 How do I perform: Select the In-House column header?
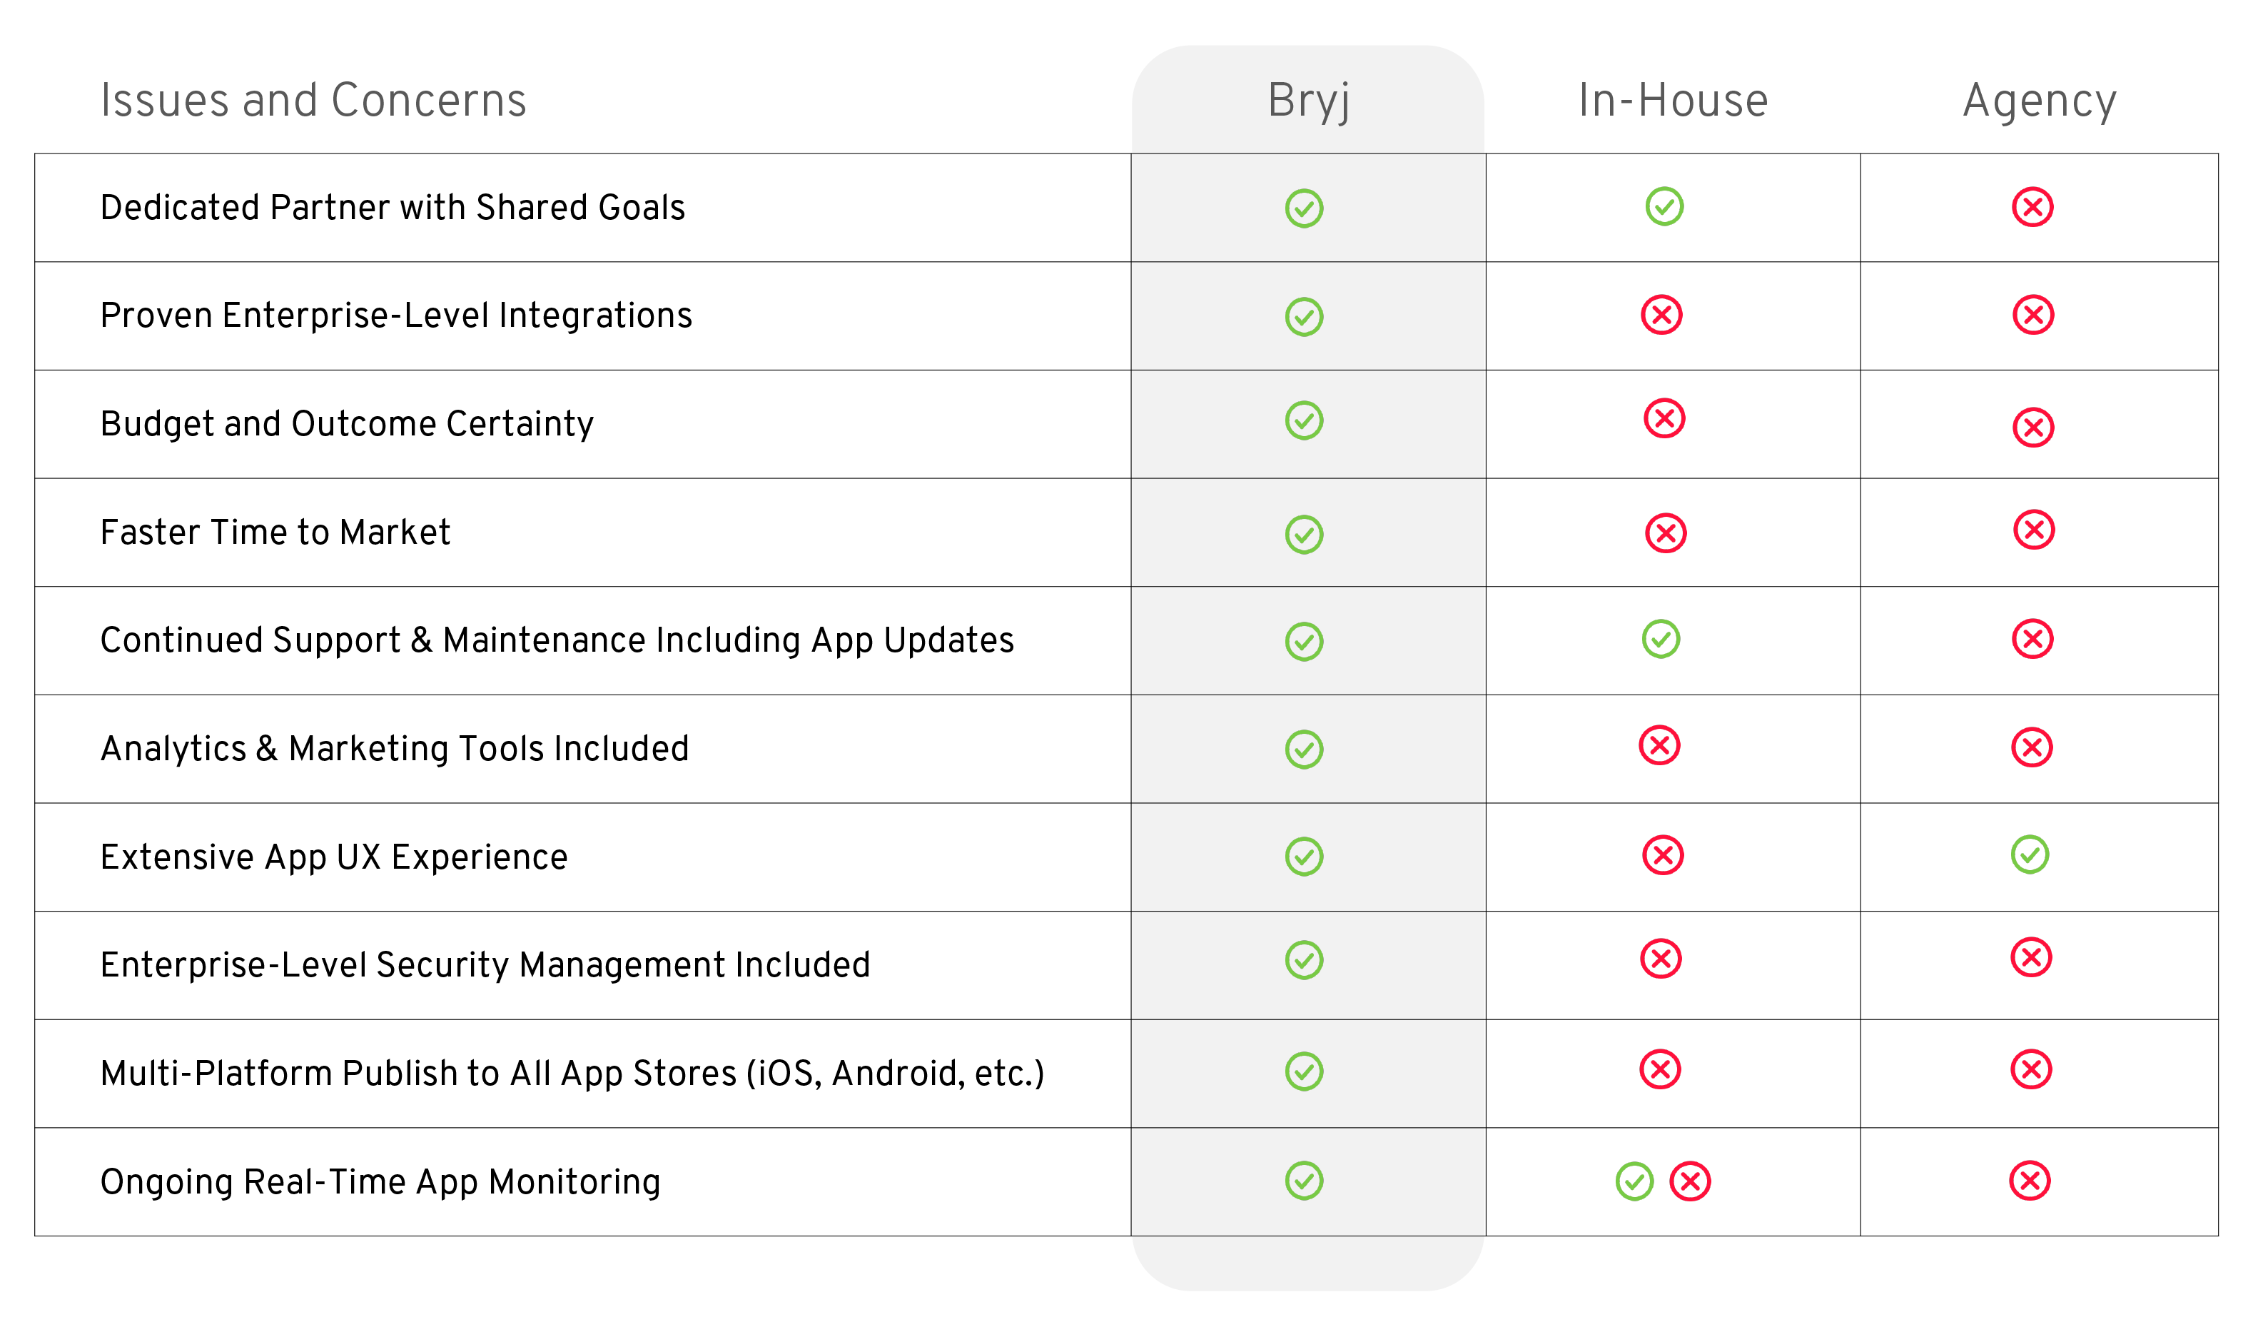coord(1674,101)
